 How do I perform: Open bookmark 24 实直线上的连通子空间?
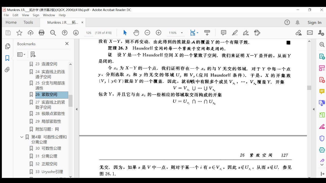[x=50, y=74]
